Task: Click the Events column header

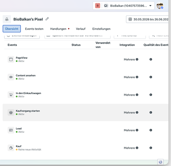Action: click(12, 45)
